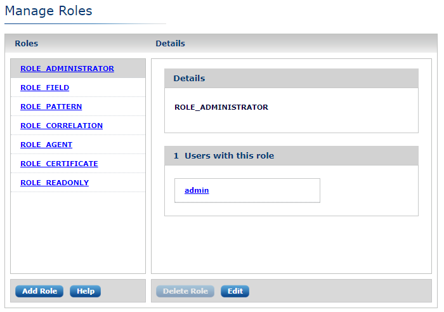The image size is (444, 312).
Task: Select the ROLE_ADMINISTRATOR link in the Roles list
Action: click(67, 68)
